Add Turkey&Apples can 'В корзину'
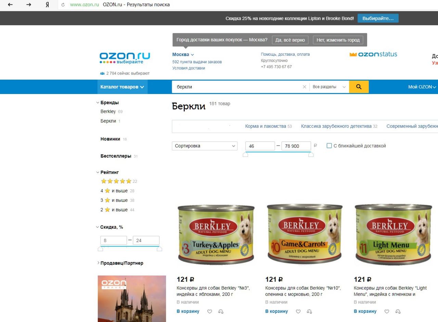438x322 pixels. (188, 311)
